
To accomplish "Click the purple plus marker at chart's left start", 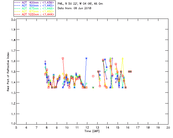I will (x=45, y=61).
